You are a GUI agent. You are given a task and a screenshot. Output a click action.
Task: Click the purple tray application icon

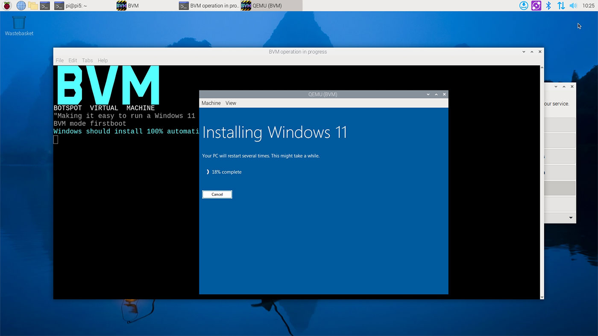coord(536,6)
